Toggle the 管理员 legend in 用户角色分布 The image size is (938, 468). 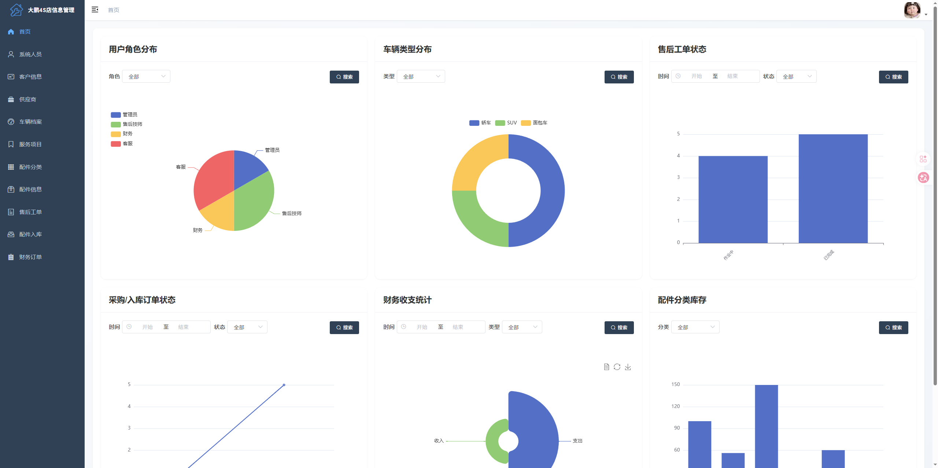click(x=124, y=115)
